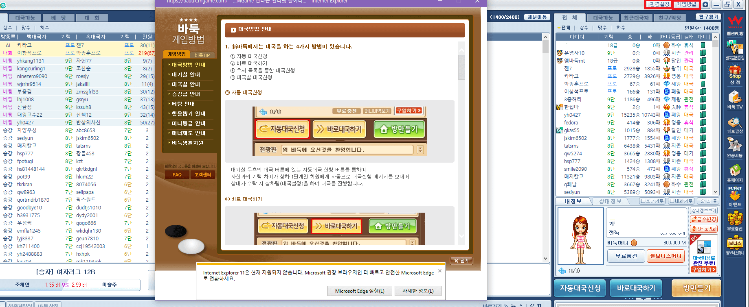This screenshot has width=749, height=307.
Task: Click the 닫기 button of help window
Action: coord(461,261)
